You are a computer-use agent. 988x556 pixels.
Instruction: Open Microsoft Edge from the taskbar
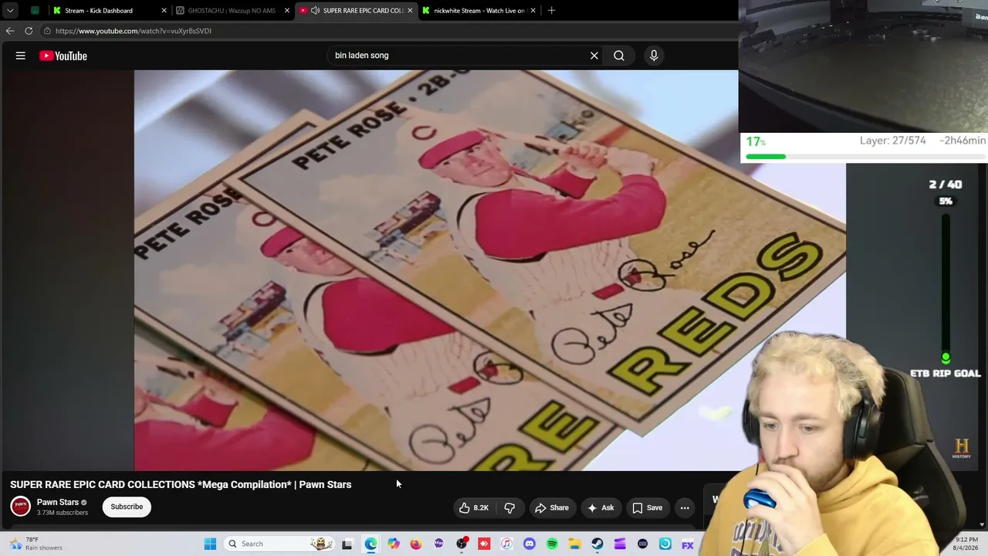pos(370,544)
